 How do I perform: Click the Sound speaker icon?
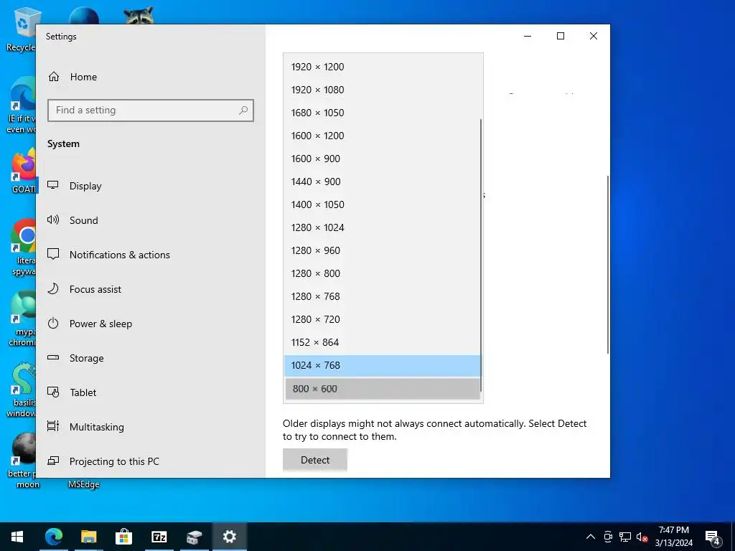point(53,220)
